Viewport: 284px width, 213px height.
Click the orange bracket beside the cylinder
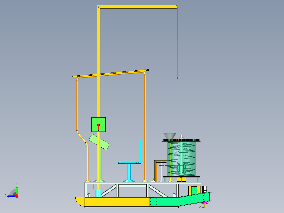pos(156,171)
